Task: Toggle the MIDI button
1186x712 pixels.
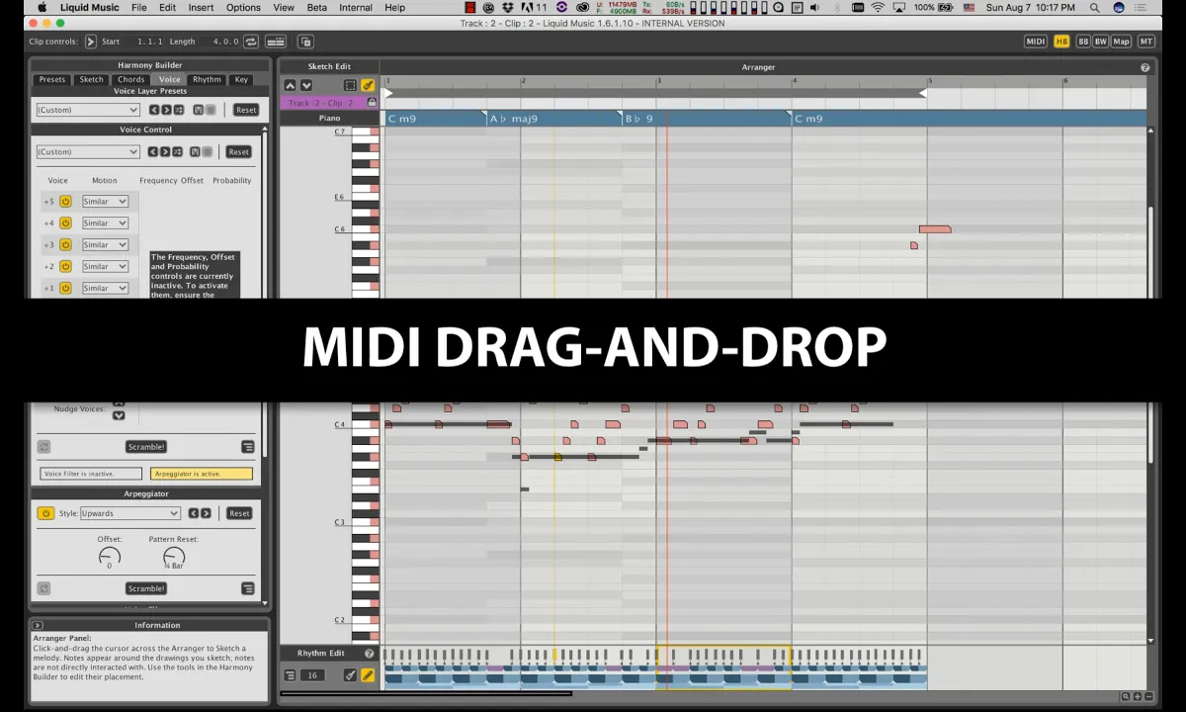Action: pyautogui.click(x=1036, y=42)
